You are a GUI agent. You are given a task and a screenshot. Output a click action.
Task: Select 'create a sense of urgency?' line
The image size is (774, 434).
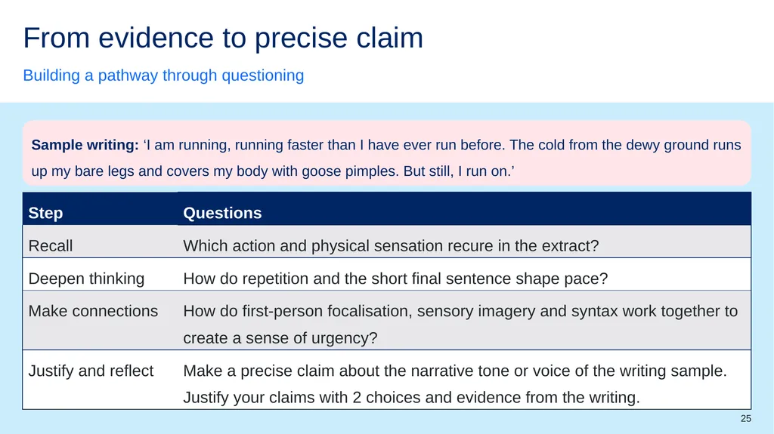[x=280, y=338]
